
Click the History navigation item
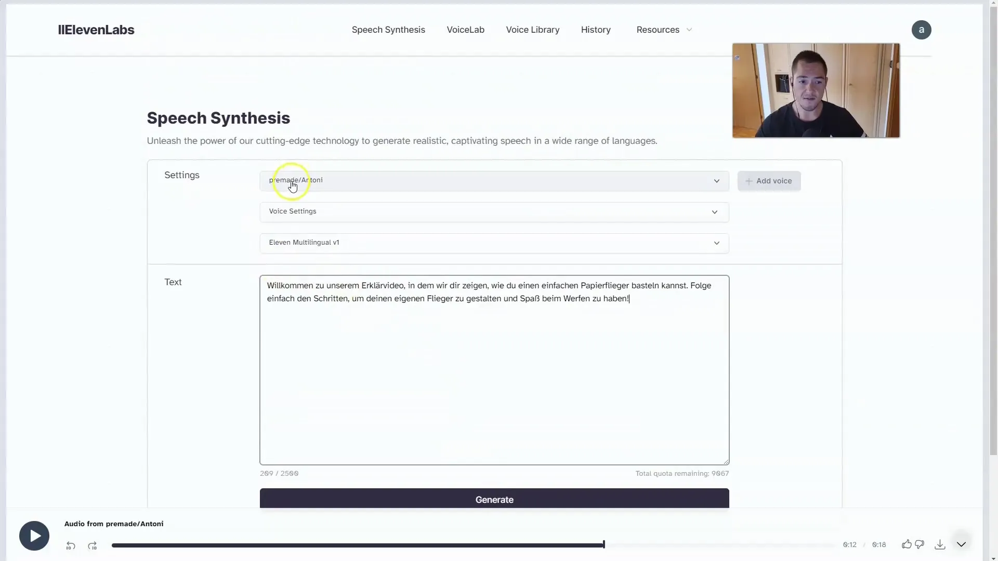(x=596, y=30)
